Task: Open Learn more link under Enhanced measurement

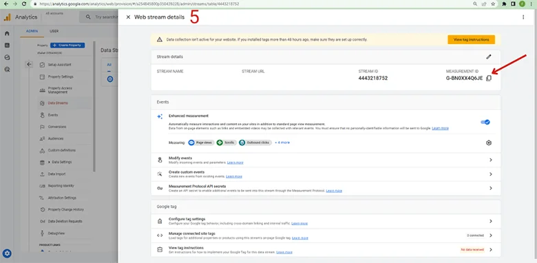Action: pos(440,128)
